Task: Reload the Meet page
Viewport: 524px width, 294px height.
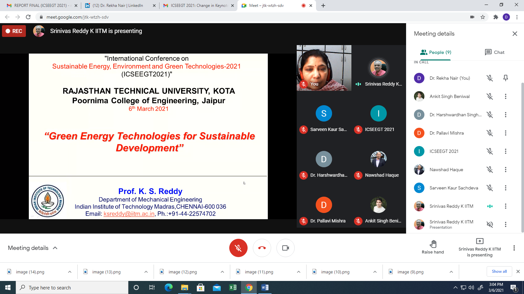Action: [28, 17]
